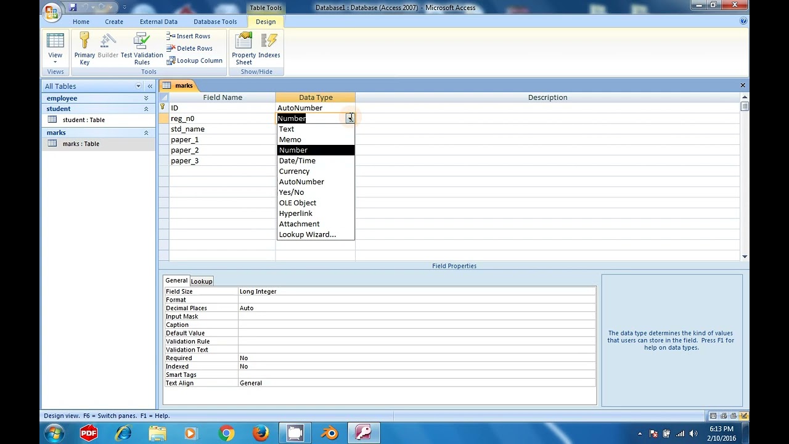Collapse the student group
789x444 pixels.
146,109
